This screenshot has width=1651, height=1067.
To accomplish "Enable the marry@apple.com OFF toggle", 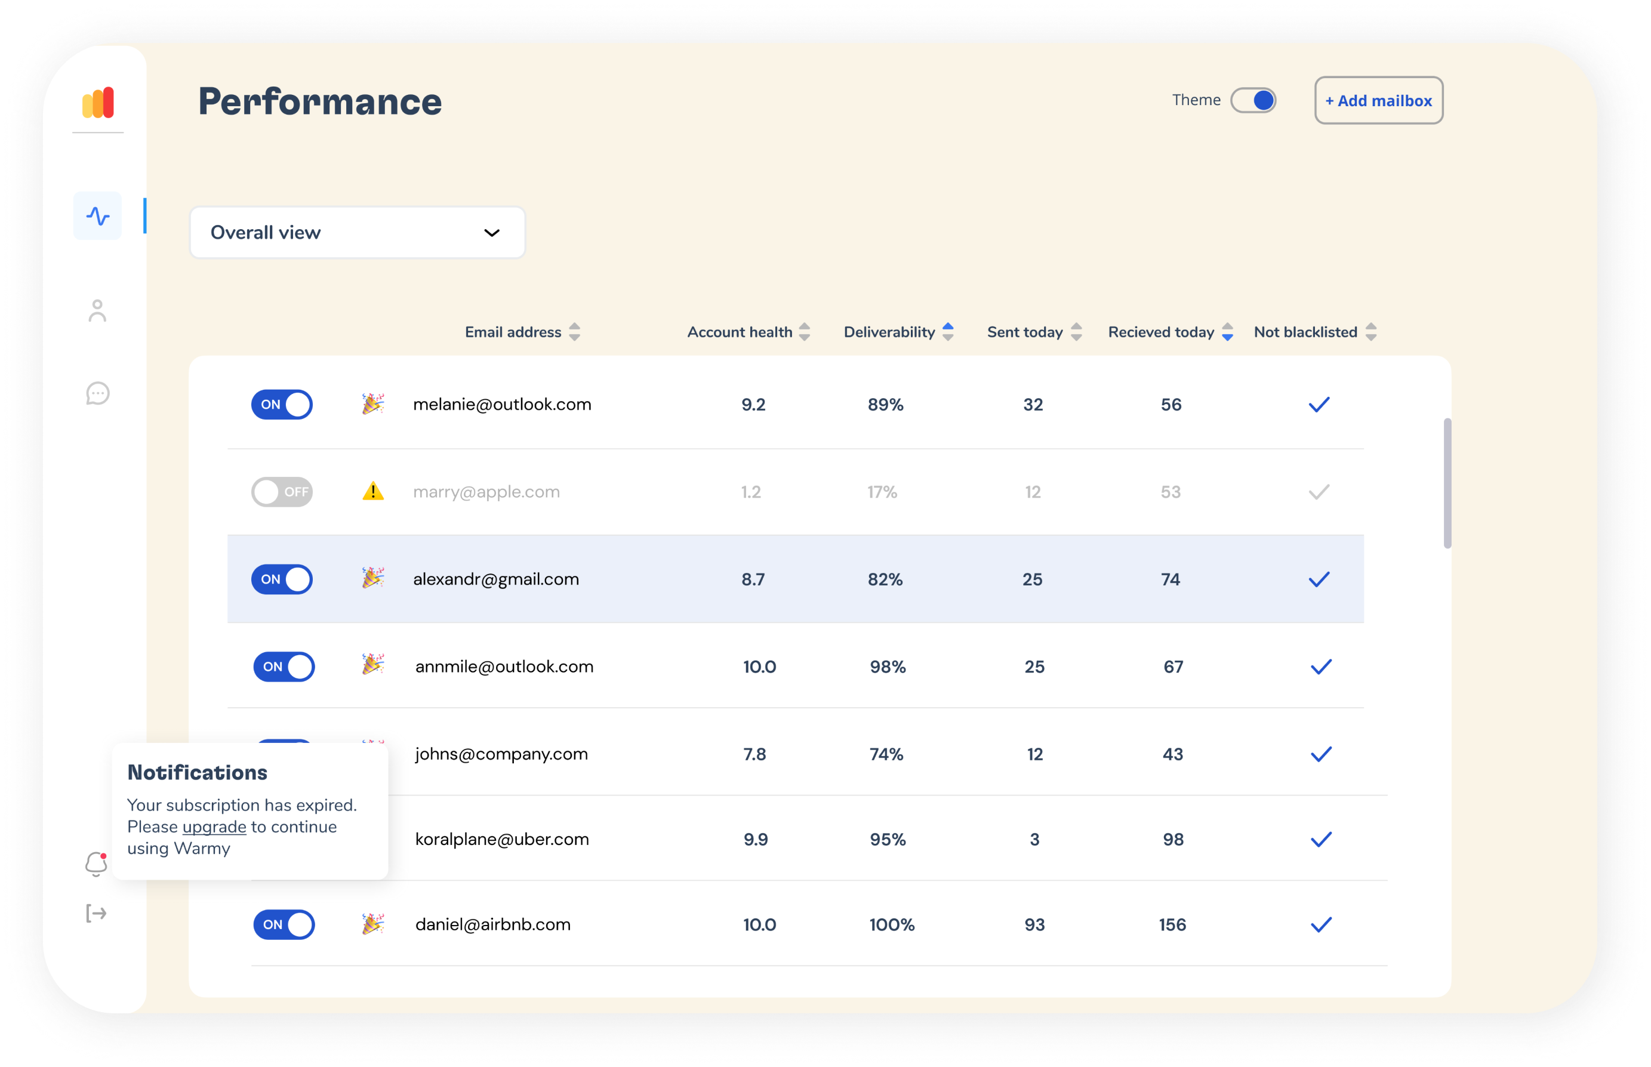I will click(282, 492).
